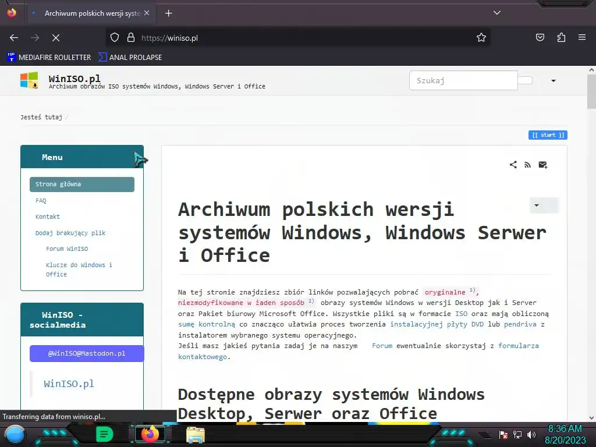Open the FAQ menu item
Image resolution: width=596 pixels, height=447 pixels.
41,201
